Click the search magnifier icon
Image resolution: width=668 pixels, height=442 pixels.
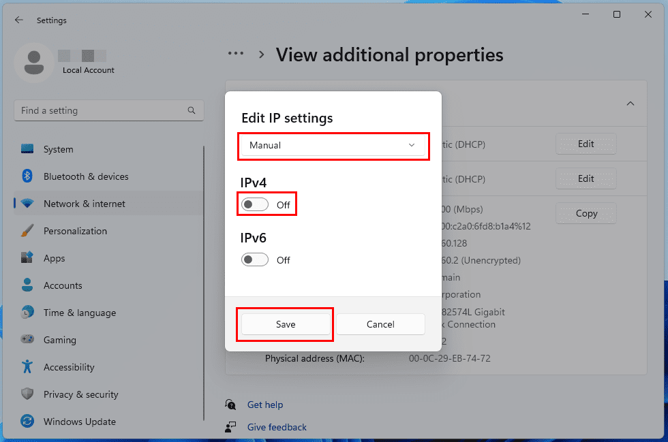click(192, 110)
